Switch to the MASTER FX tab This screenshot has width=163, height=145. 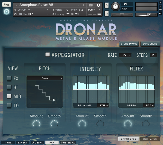coord(68,142)
